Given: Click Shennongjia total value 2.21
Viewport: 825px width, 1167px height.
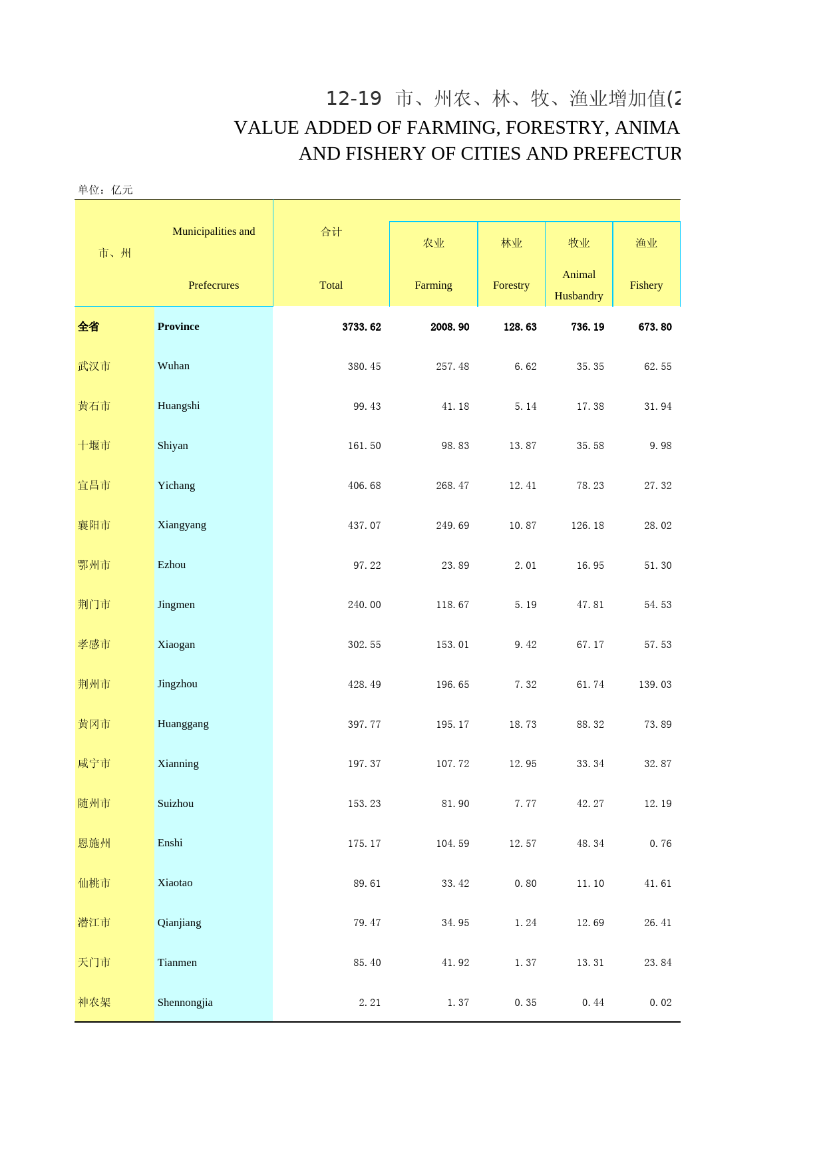Looking at the screenshot, I should pyautogui.click(x=370, y=1003).
